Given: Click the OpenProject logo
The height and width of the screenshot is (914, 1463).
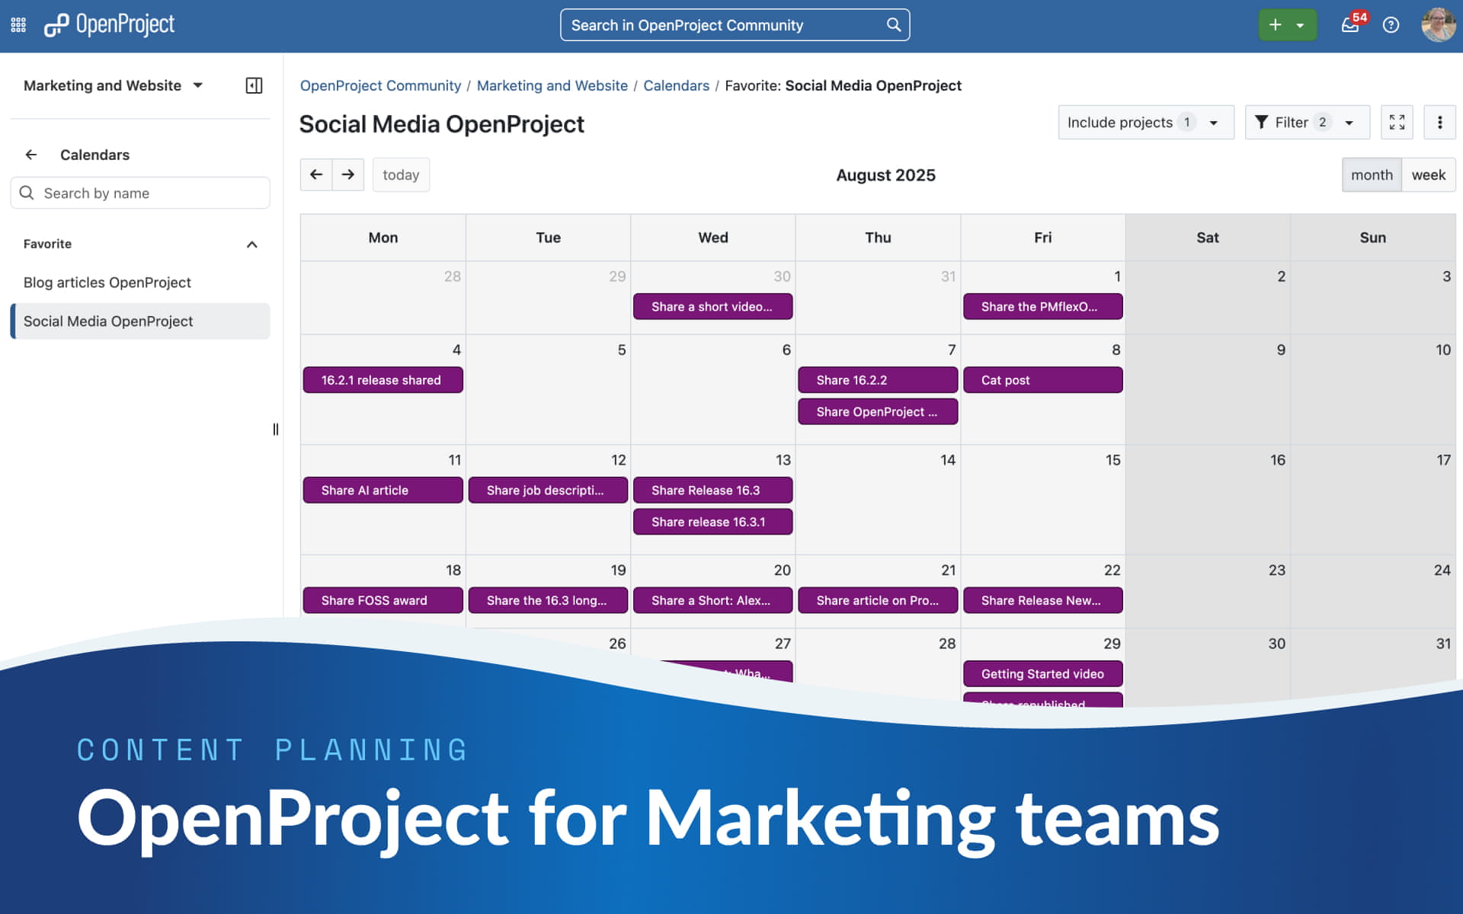Looking at the screenshot, I should pos(109,24).
